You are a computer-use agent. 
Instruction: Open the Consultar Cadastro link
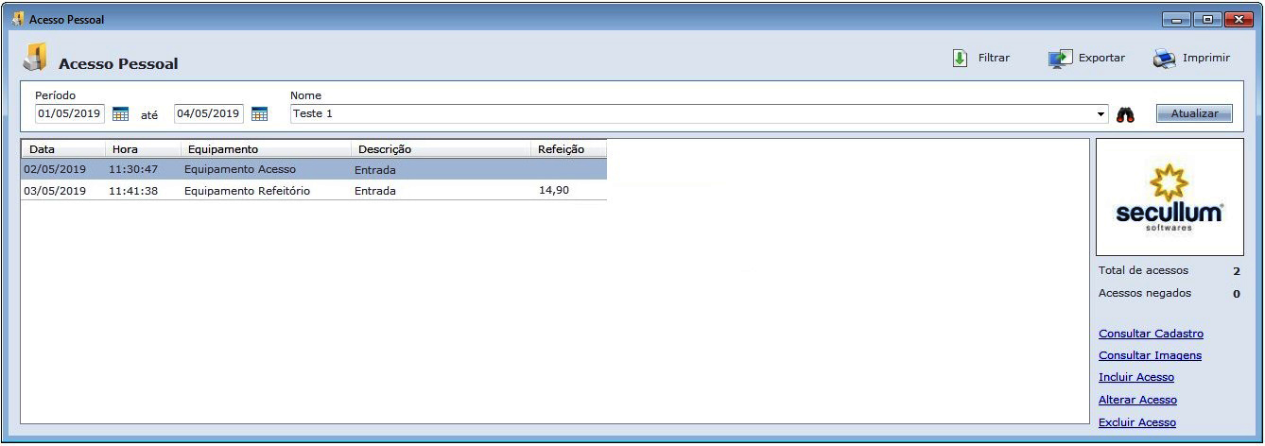(1151, 334)
